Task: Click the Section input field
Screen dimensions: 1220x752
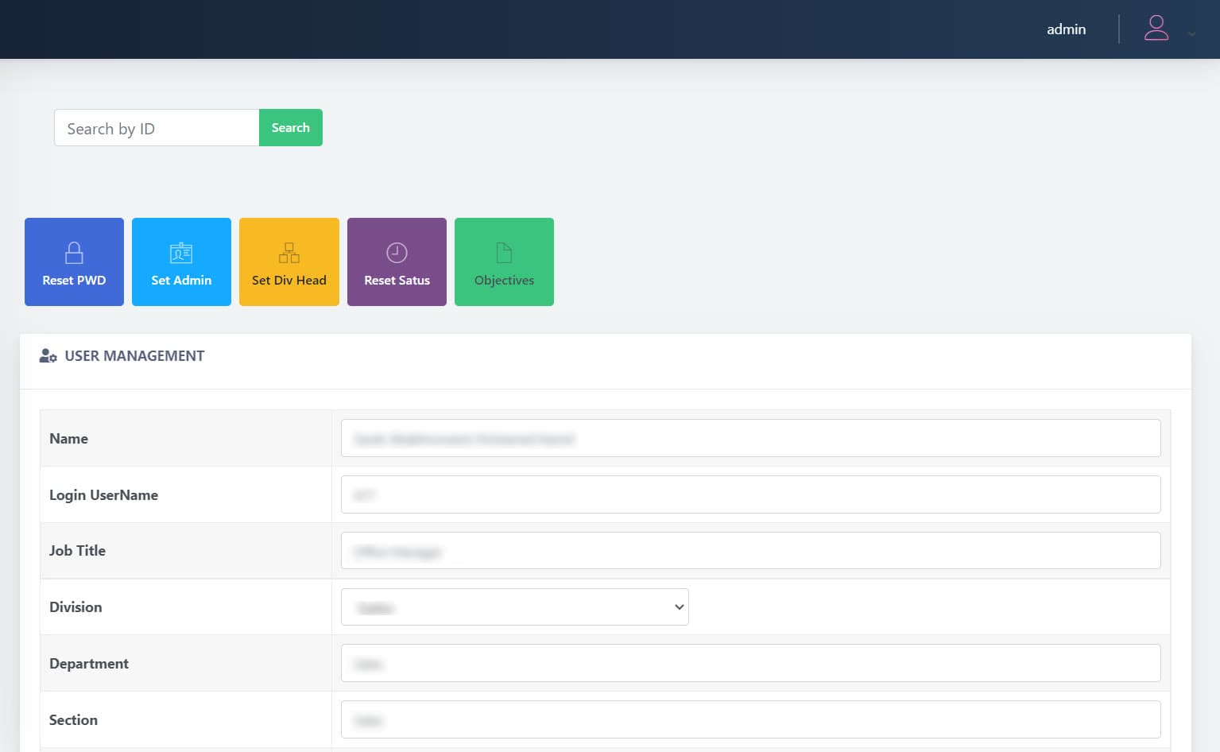Action: [x=750, y=719]
